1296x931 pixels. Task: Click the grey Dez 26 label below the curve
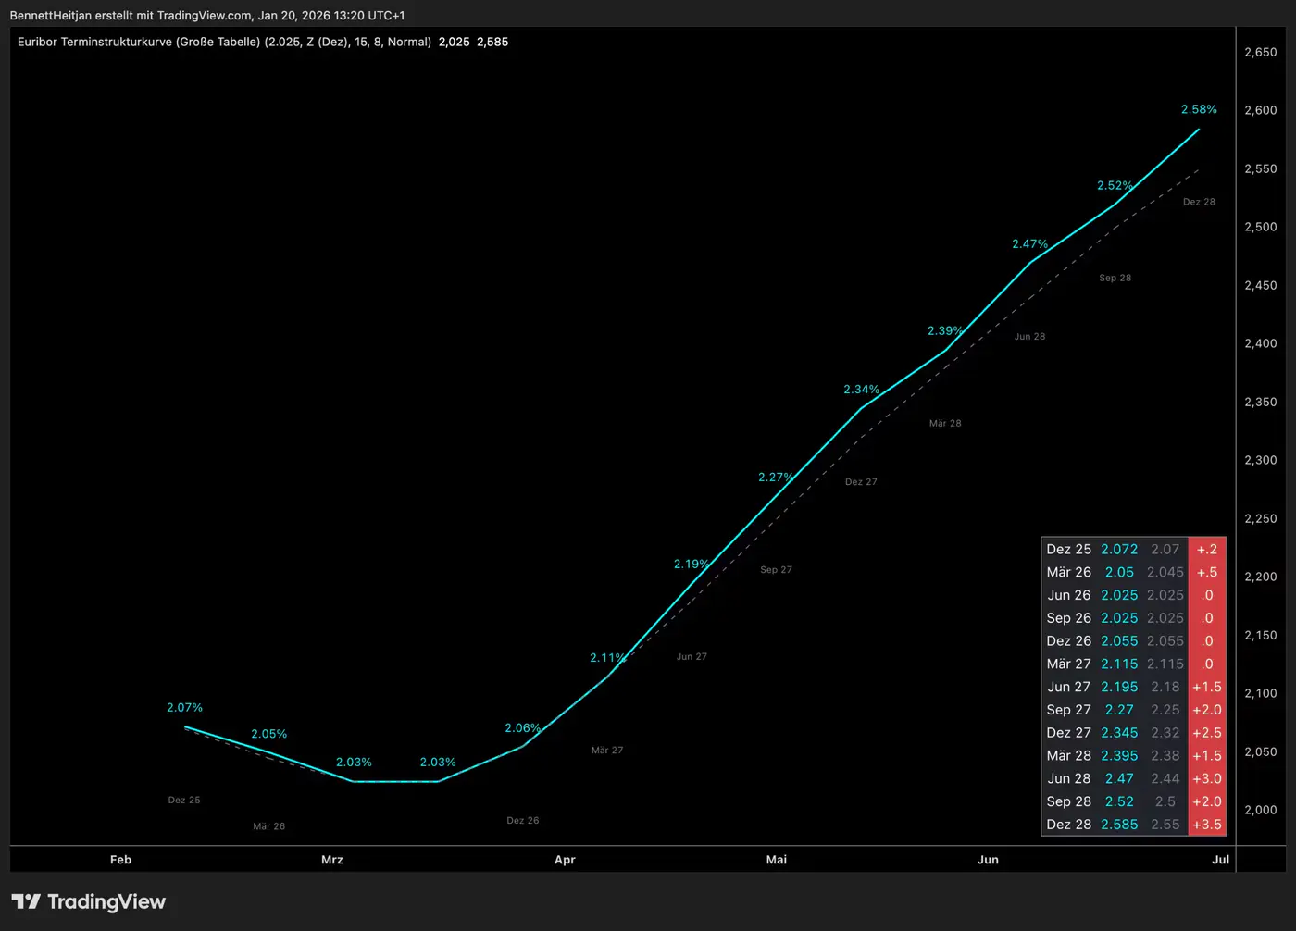click(523, 820)
